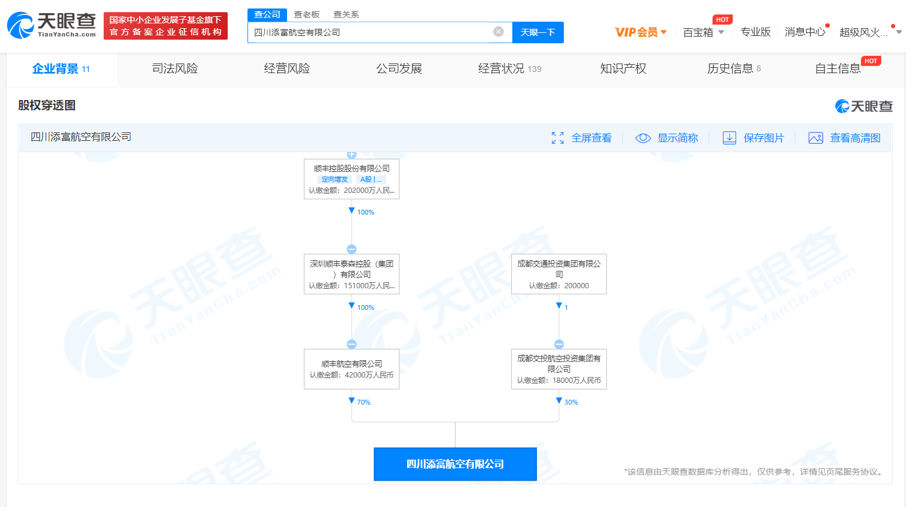Clear the search box with the X icon
The image size is (906, 507).
[499, 32]
